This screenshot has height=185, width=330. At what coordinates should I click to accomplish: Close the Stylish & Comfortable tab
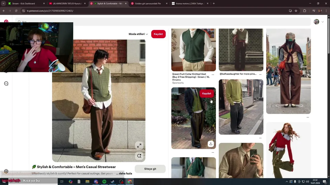[126, 4]
